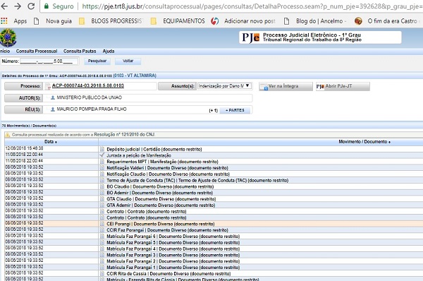Image resolution: width=423 pixels, height=281 pixels.
Task: Click the person icon beside MINISTERIO PUBLICO DA UNIAO
Action: 53,97
